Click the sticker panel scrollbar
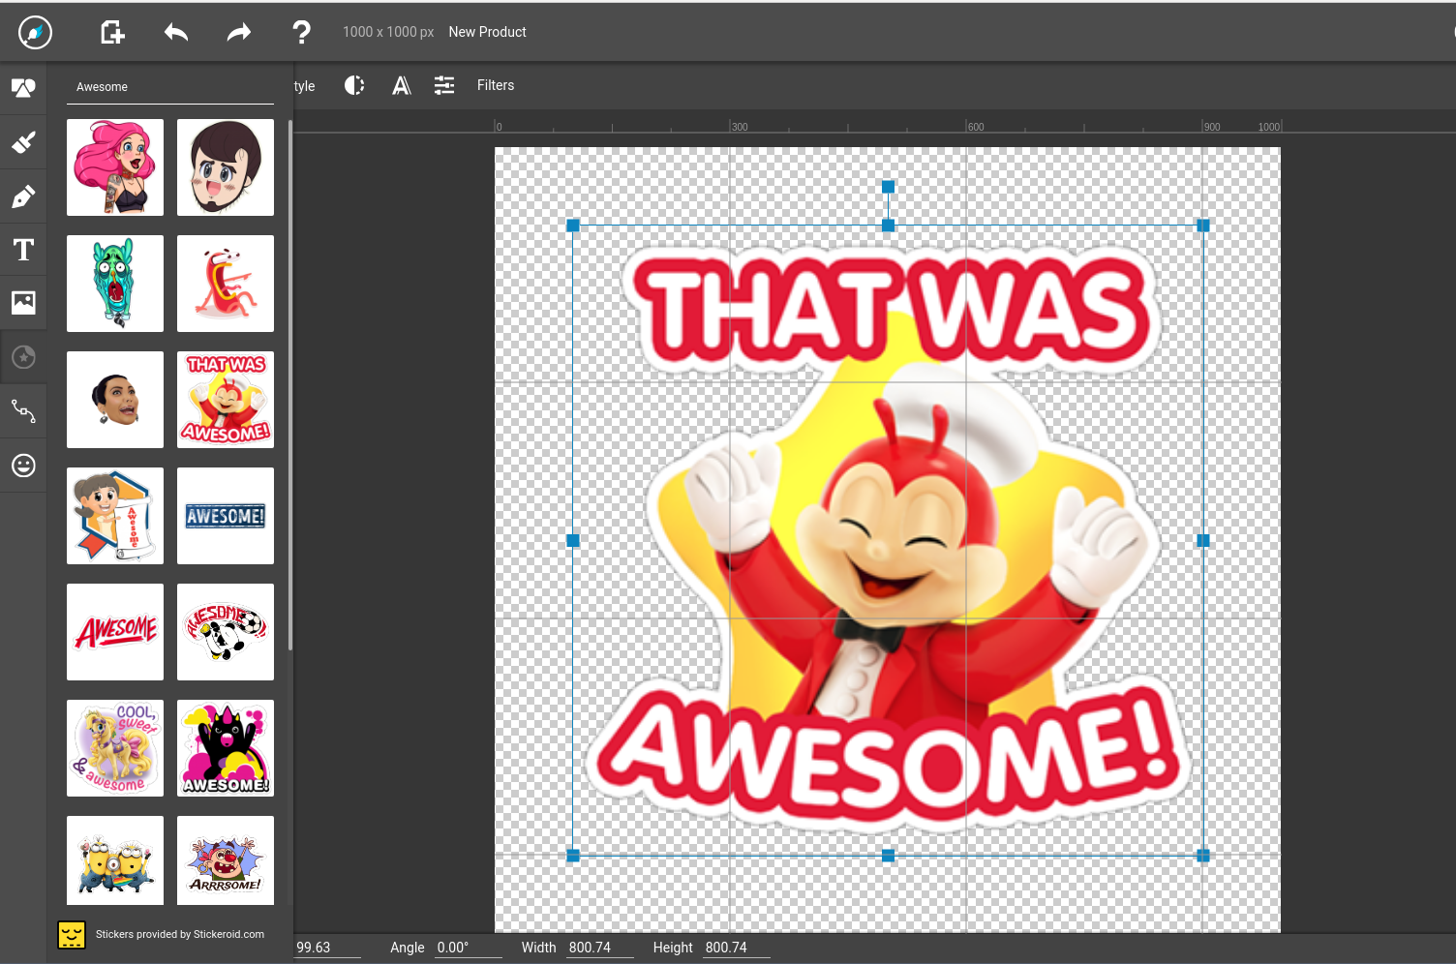The height and width of the screenshot is (964, 1456). click(289, 385)
